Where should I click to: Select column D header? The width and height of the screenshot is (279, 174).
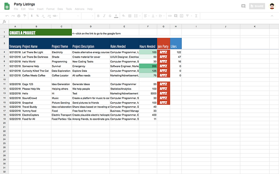pyautogui.click(x=91, y=26)
